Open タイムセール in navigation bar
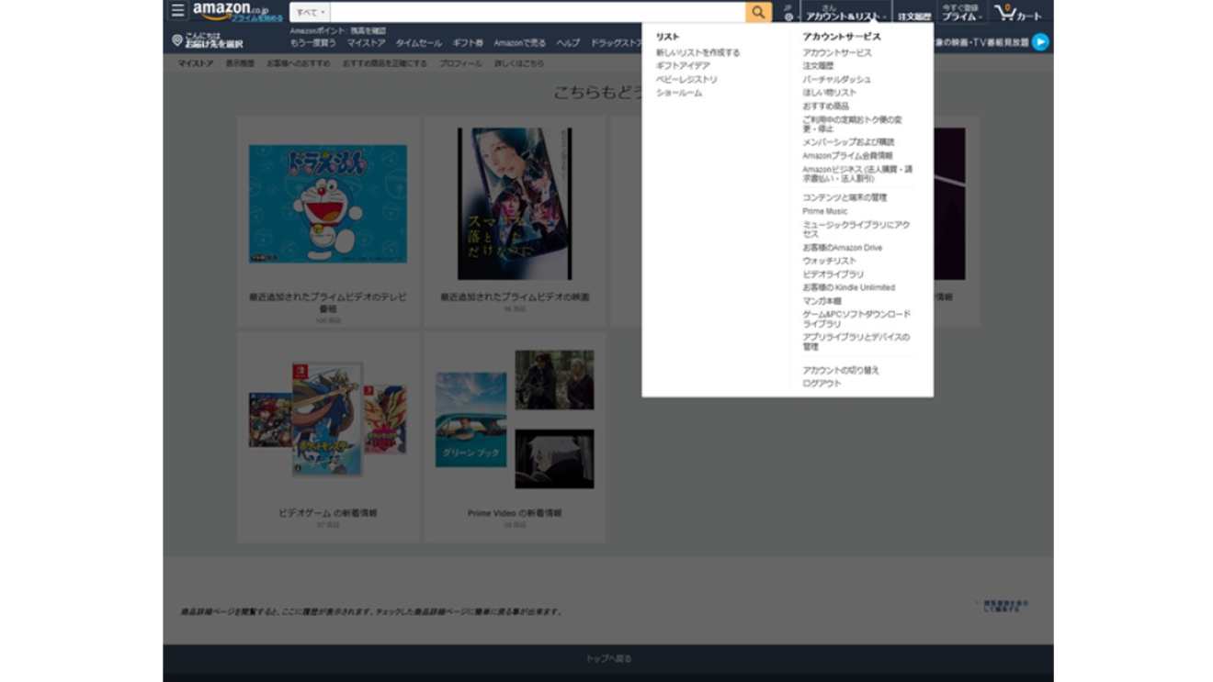 tap(418, 43)
